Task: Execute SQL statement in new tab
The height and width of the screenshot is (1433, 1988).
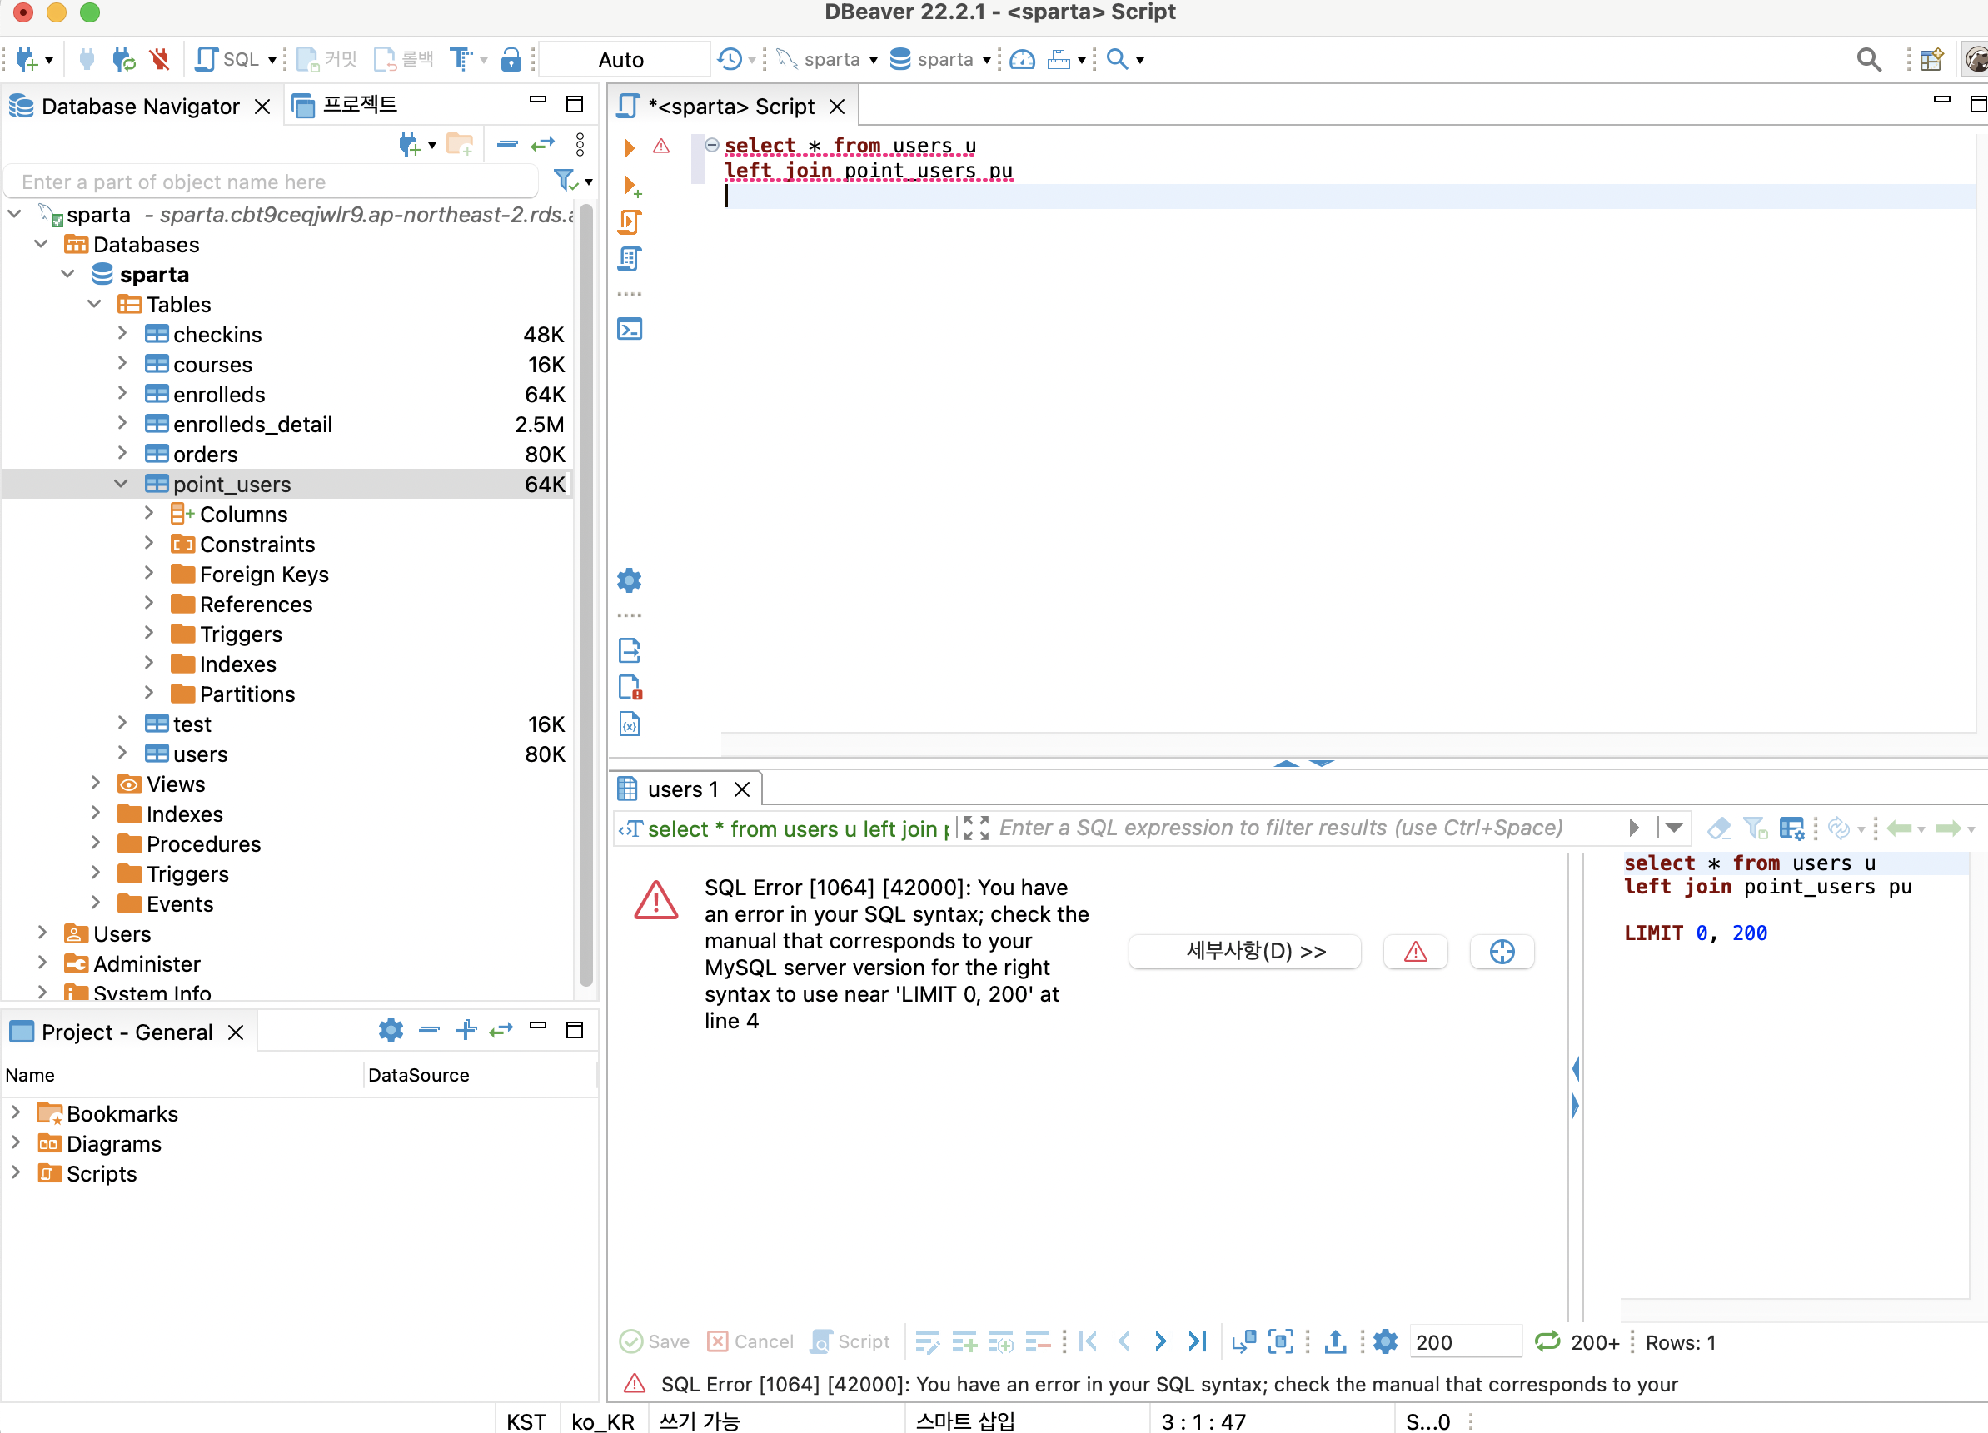Action: point(630,186)
